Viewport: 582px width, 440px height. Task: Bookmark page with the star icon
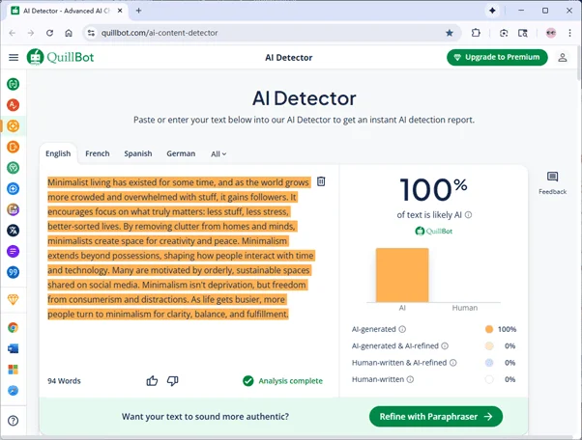coord(450,33)
